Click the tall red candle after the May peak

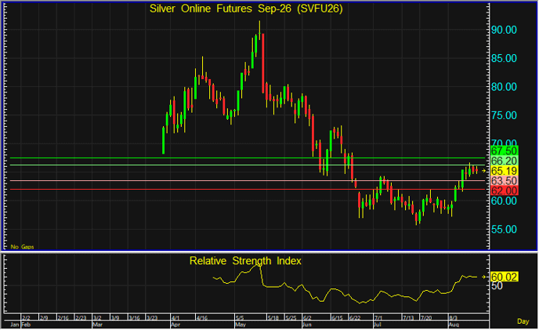point(263,63)
